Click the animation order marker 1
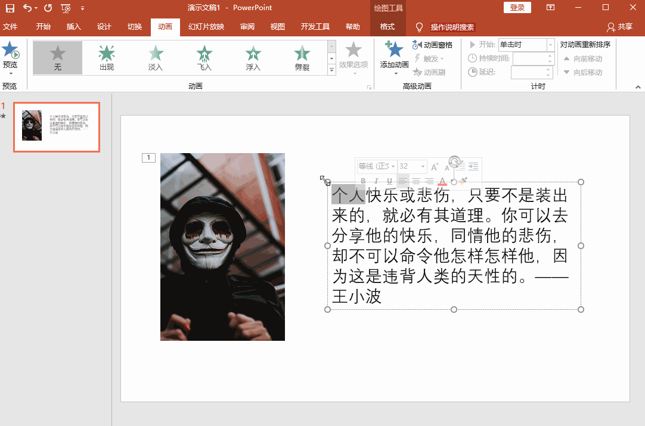Image resolution: width=645 pixels, height=426 pixels. [148, 157]
